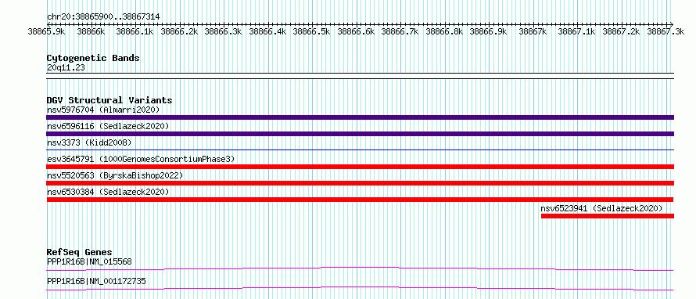Click the 38867.3k ruler tick label
Screen dimensions: 696x299
click(665, 31)
